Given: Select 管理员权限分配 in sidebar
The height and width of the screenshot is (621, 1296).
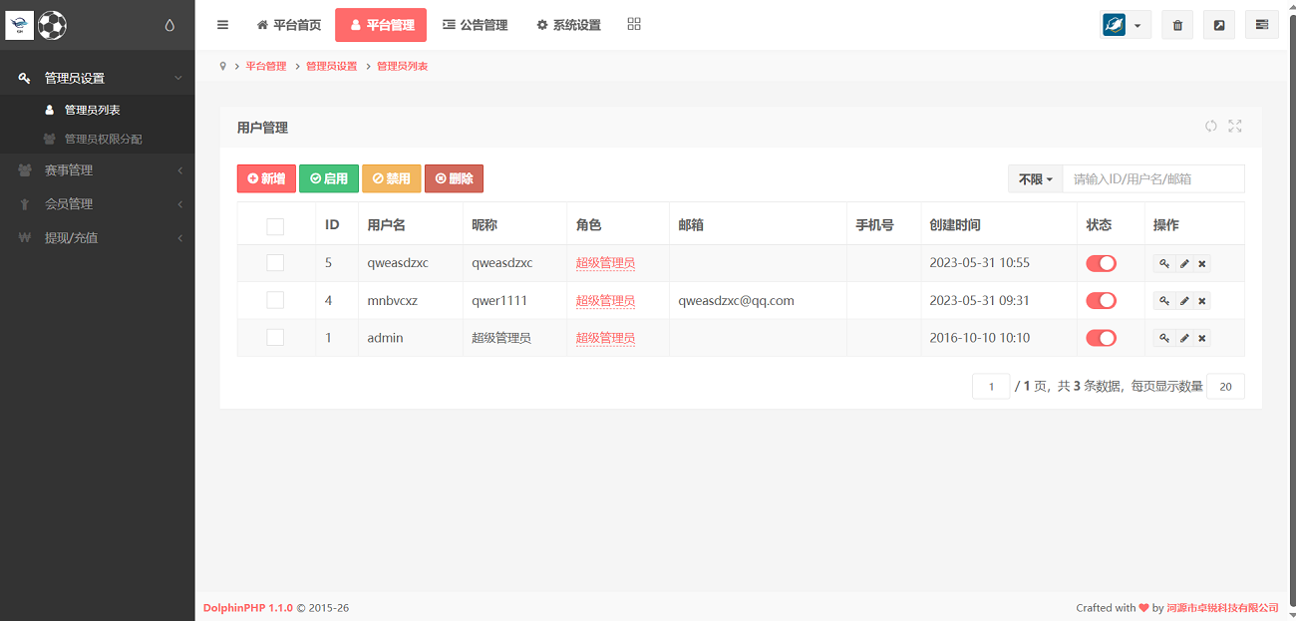Looking at the screenshot, I should click(103, 139).
